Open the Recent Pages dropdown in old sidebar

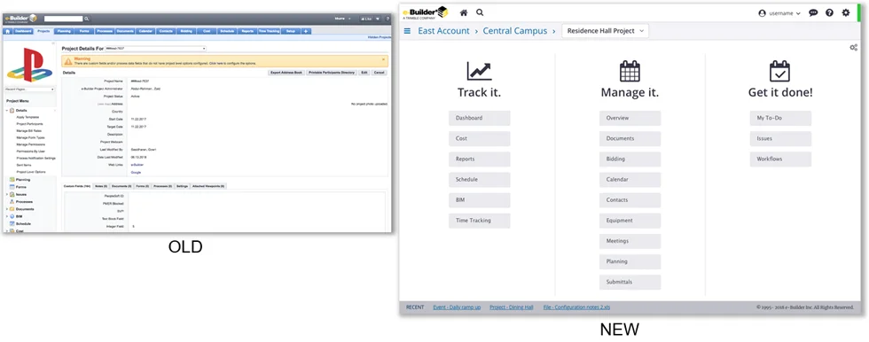[x=29, y=89]
